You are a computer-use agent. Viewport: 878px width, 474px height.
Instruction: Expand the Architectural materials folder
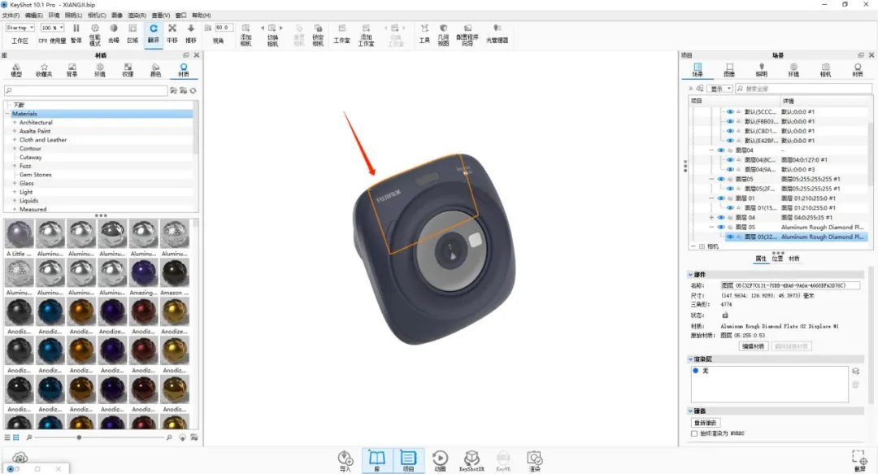tap(15, 123)
